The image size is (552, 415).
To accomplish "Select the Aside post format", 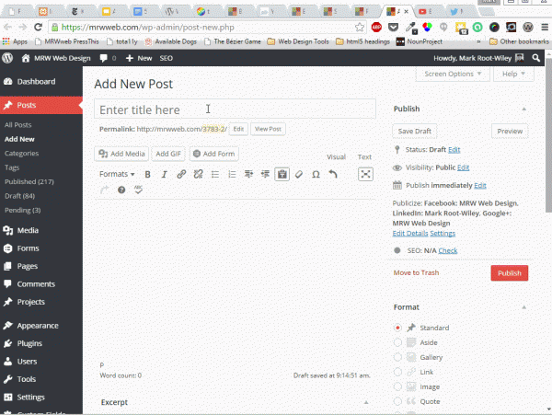I will pyautogui.click(x=397, y=342).
